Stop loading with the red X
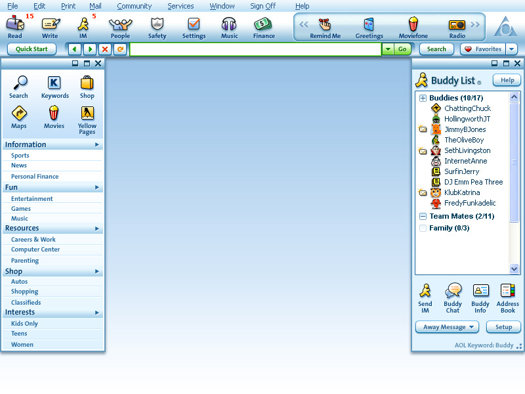The width and height of the screenshot is (525, 394). pyautogui.click(x=105, y=49)
